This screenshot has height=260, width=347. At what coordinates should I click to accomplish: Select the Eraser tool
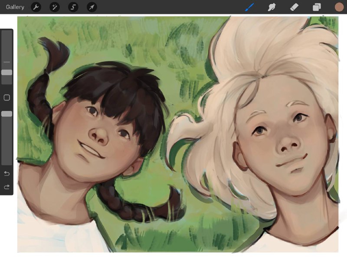tap(294, 7)
